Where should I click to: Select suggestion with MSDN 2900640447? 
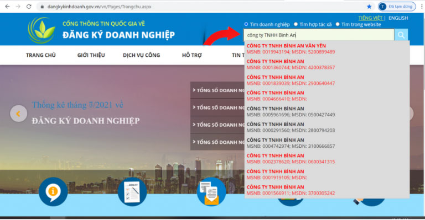[x=326, y=80]
